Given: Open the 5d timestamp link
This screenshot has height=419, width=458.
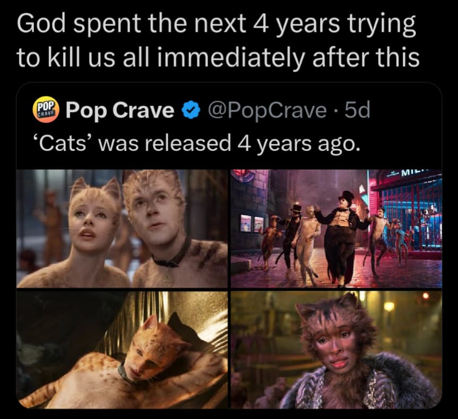Looking at the screenshot, I should click(x=357, y=110).
